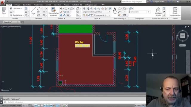Click the 11.00 dimension text
Screen dimensions: 191x107
[30, 40]
